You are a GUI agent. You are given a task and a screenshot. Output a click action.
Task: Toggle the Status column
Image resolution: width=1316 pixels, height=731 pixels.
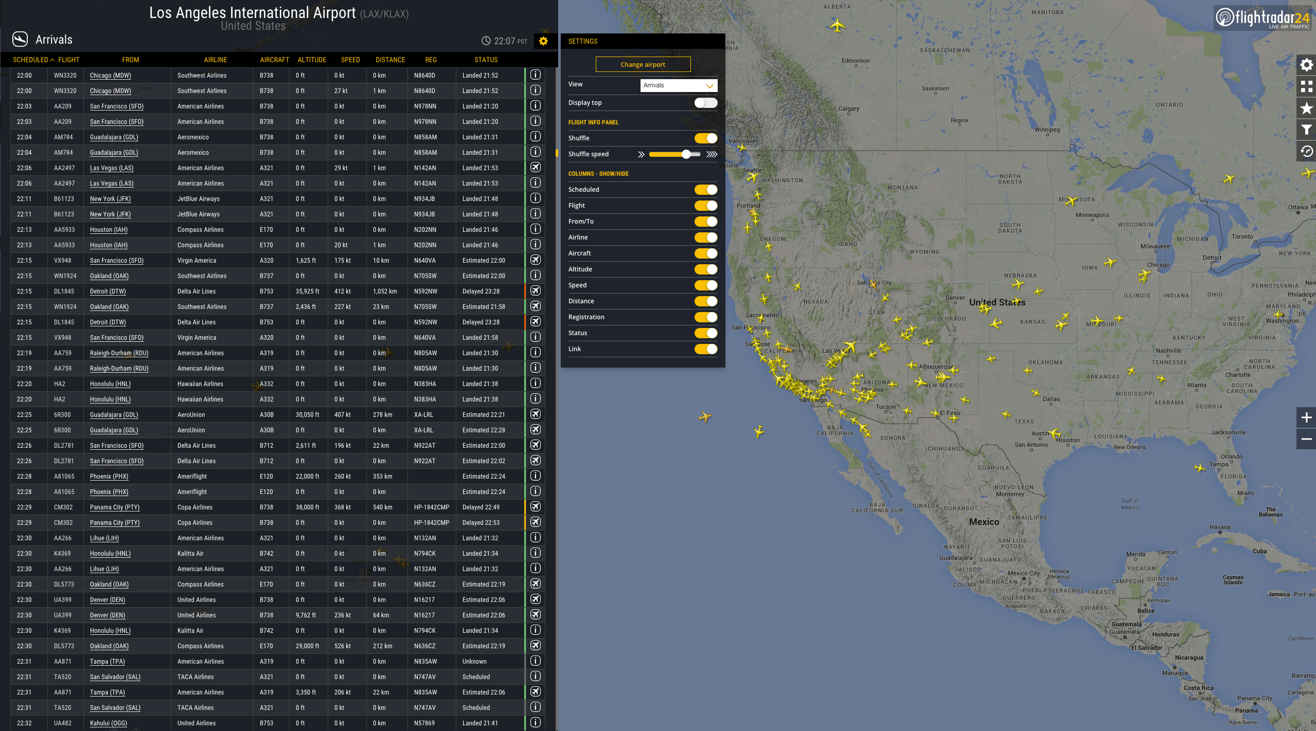[705, 333]
